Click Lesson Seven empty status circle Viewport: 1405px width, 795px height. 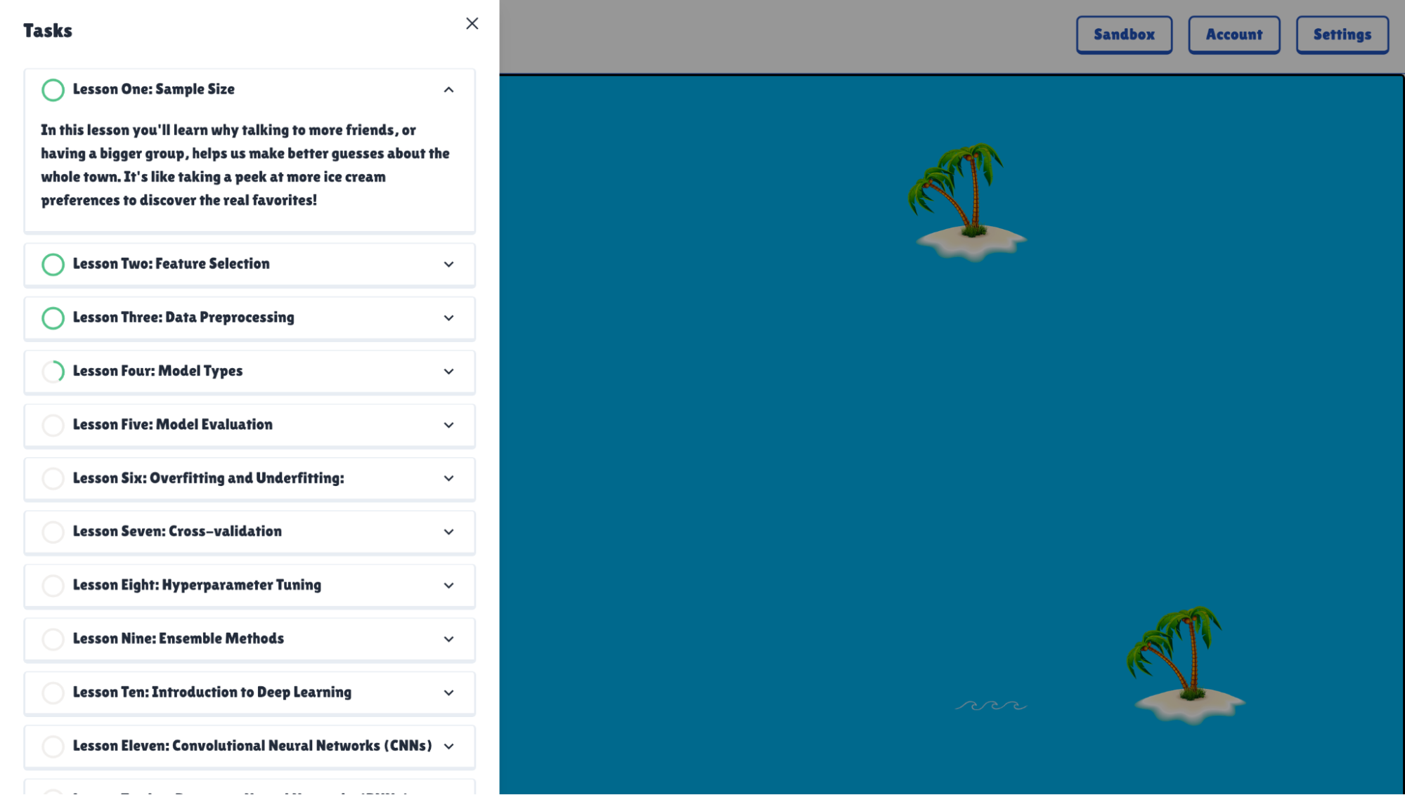click(x=53, y=532)
